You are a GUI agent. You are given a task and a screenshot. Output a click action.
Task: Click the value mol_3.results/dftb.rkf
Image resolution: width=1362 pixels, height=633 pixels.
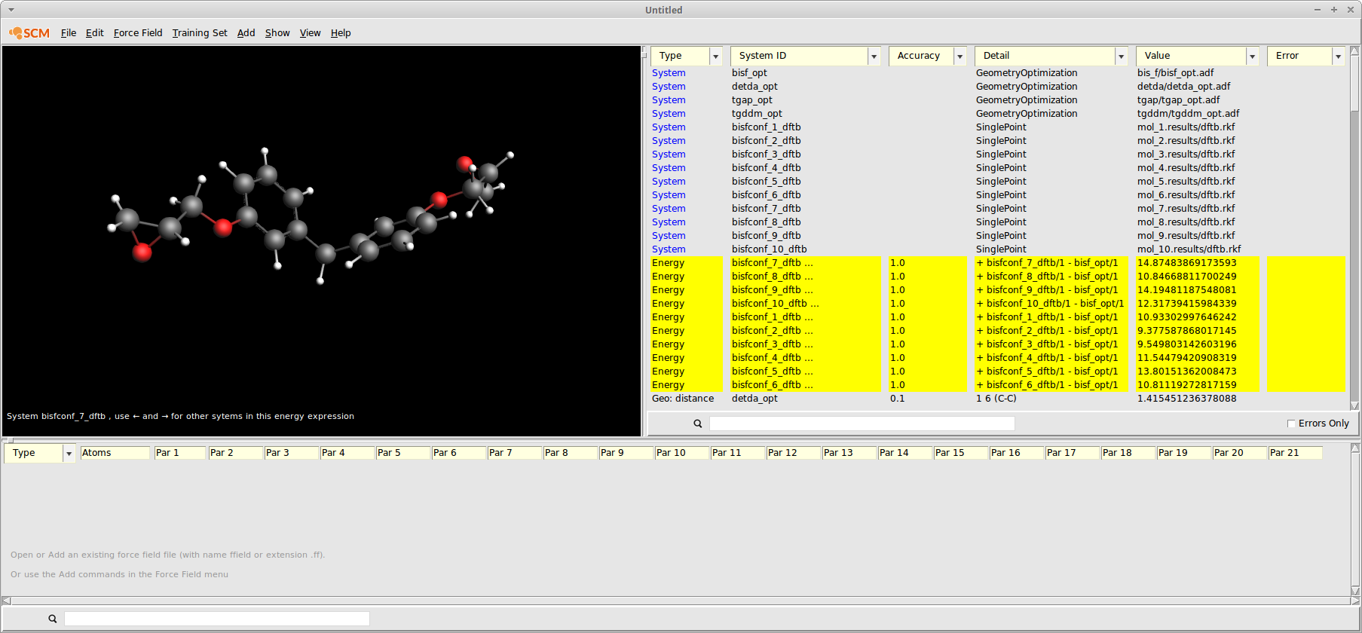(x=1186, y=154)
